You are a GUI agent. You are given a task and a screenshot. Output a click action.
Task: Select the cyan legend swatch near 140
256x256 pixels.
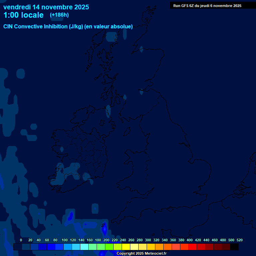84,247
